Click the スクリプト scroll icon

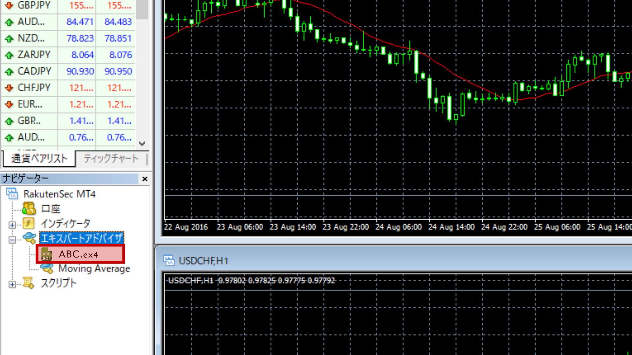coord(28,283)
